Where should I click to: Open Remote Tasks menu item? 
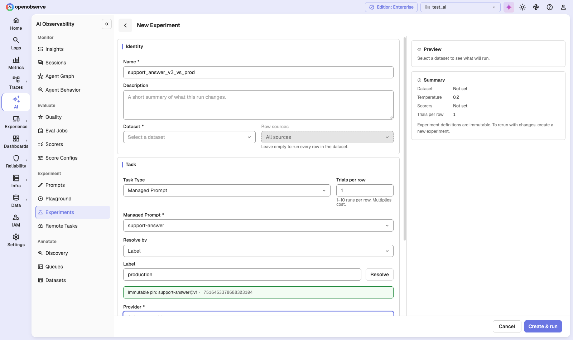point(73,226)
